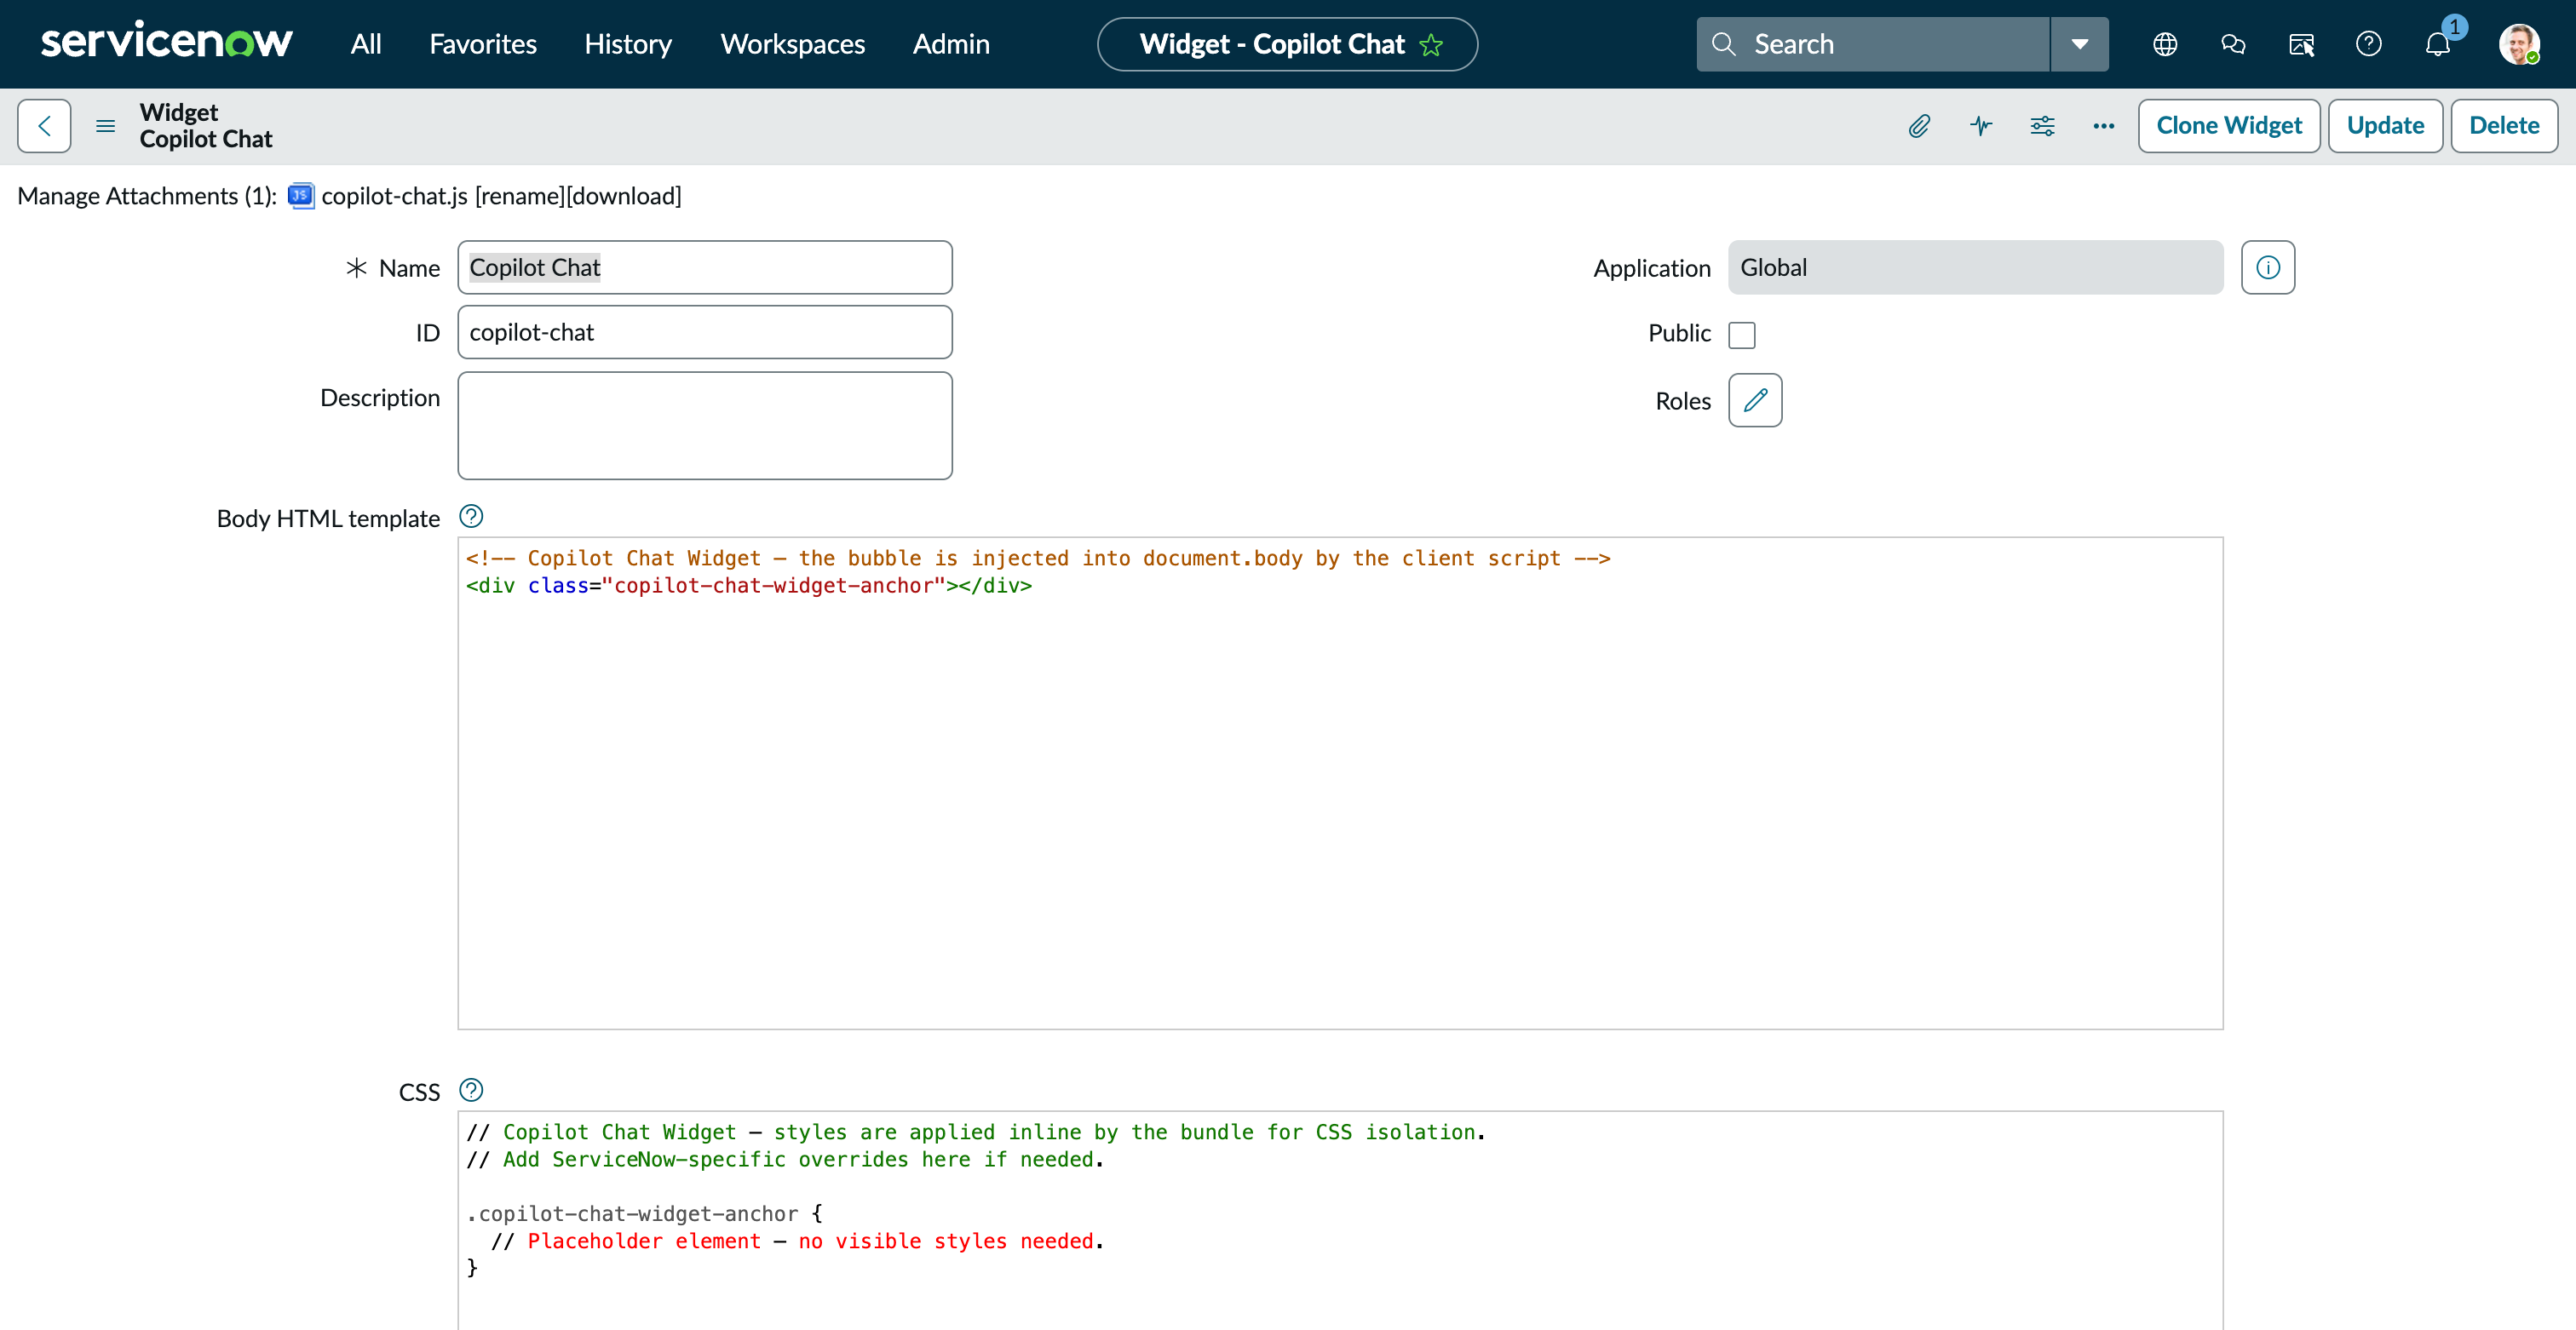
Task: Click the info icon beside the Application field
Action: pos(2268,267)
